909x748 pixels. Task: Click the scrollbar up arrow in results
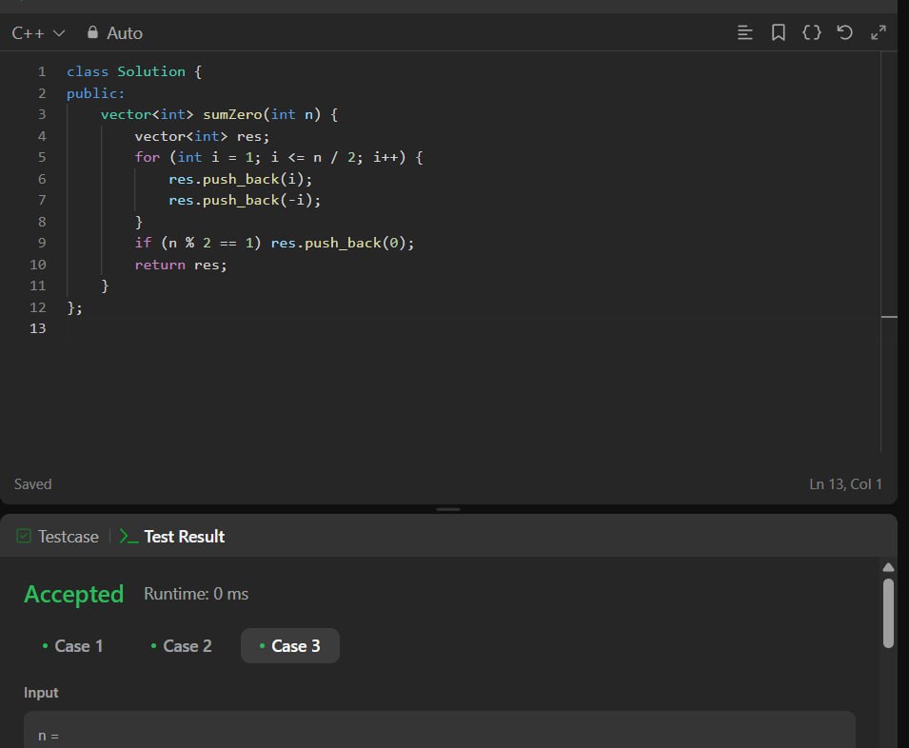888,567
